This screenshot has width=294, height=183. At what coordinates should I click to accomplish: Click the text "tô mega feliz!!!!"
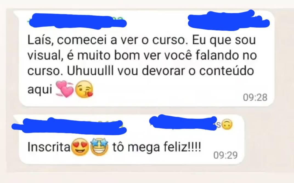(x=157, y=147)
